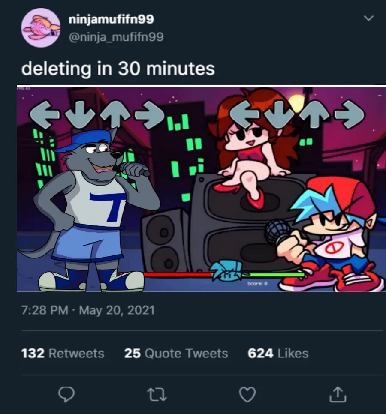386x414 pixels.
Task: Click the up arrow above the gray wolf
Action: click(x=115, y=114)
